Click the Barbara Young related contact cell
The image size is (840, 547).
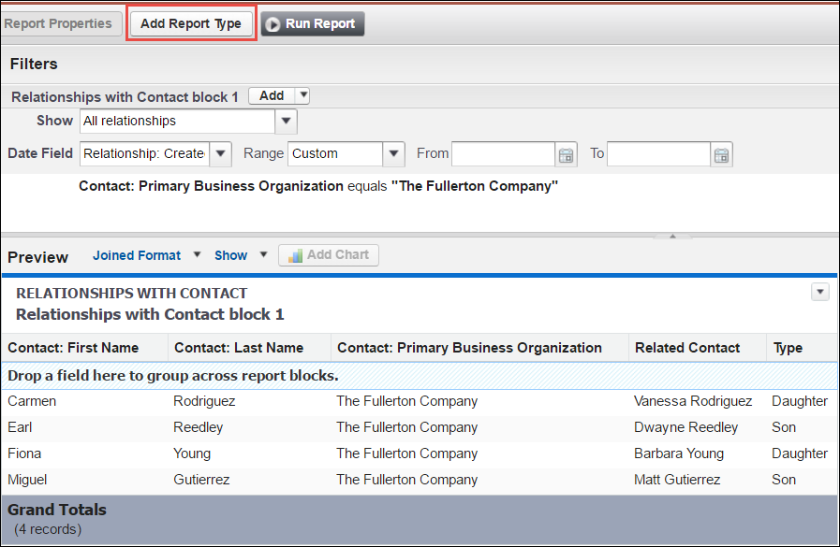coord(679,453)
